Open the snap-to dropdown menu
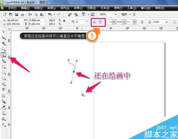 pos(130,14)
